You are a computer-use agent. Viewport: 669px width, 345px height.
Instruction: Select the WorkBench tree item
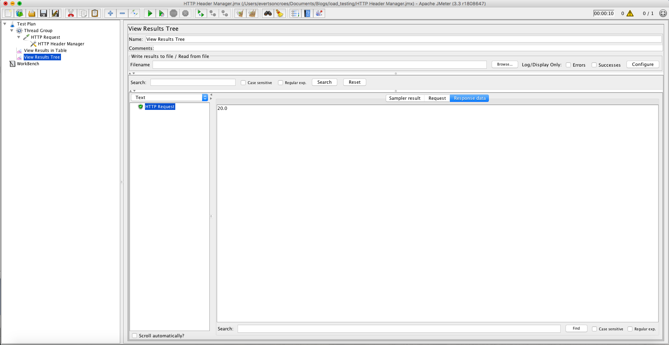[x=28, y=64]
